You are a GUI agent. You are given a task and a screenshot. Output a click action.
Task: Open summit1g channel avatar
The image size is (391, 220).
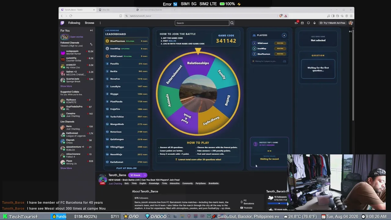point(63,59)
